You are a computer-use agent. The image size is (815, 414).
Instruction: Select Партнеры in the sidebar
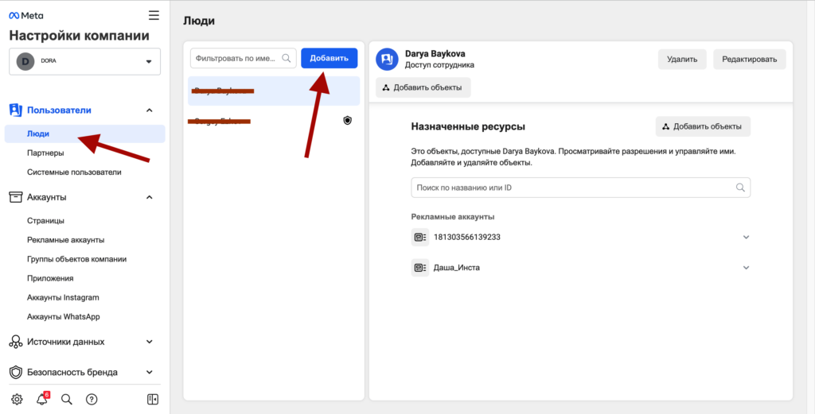45,153
